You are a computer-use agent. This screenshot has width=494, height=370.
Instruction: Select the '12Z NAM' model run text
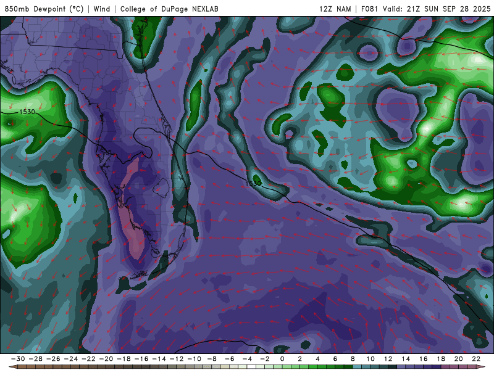click(x=335, y=9)
